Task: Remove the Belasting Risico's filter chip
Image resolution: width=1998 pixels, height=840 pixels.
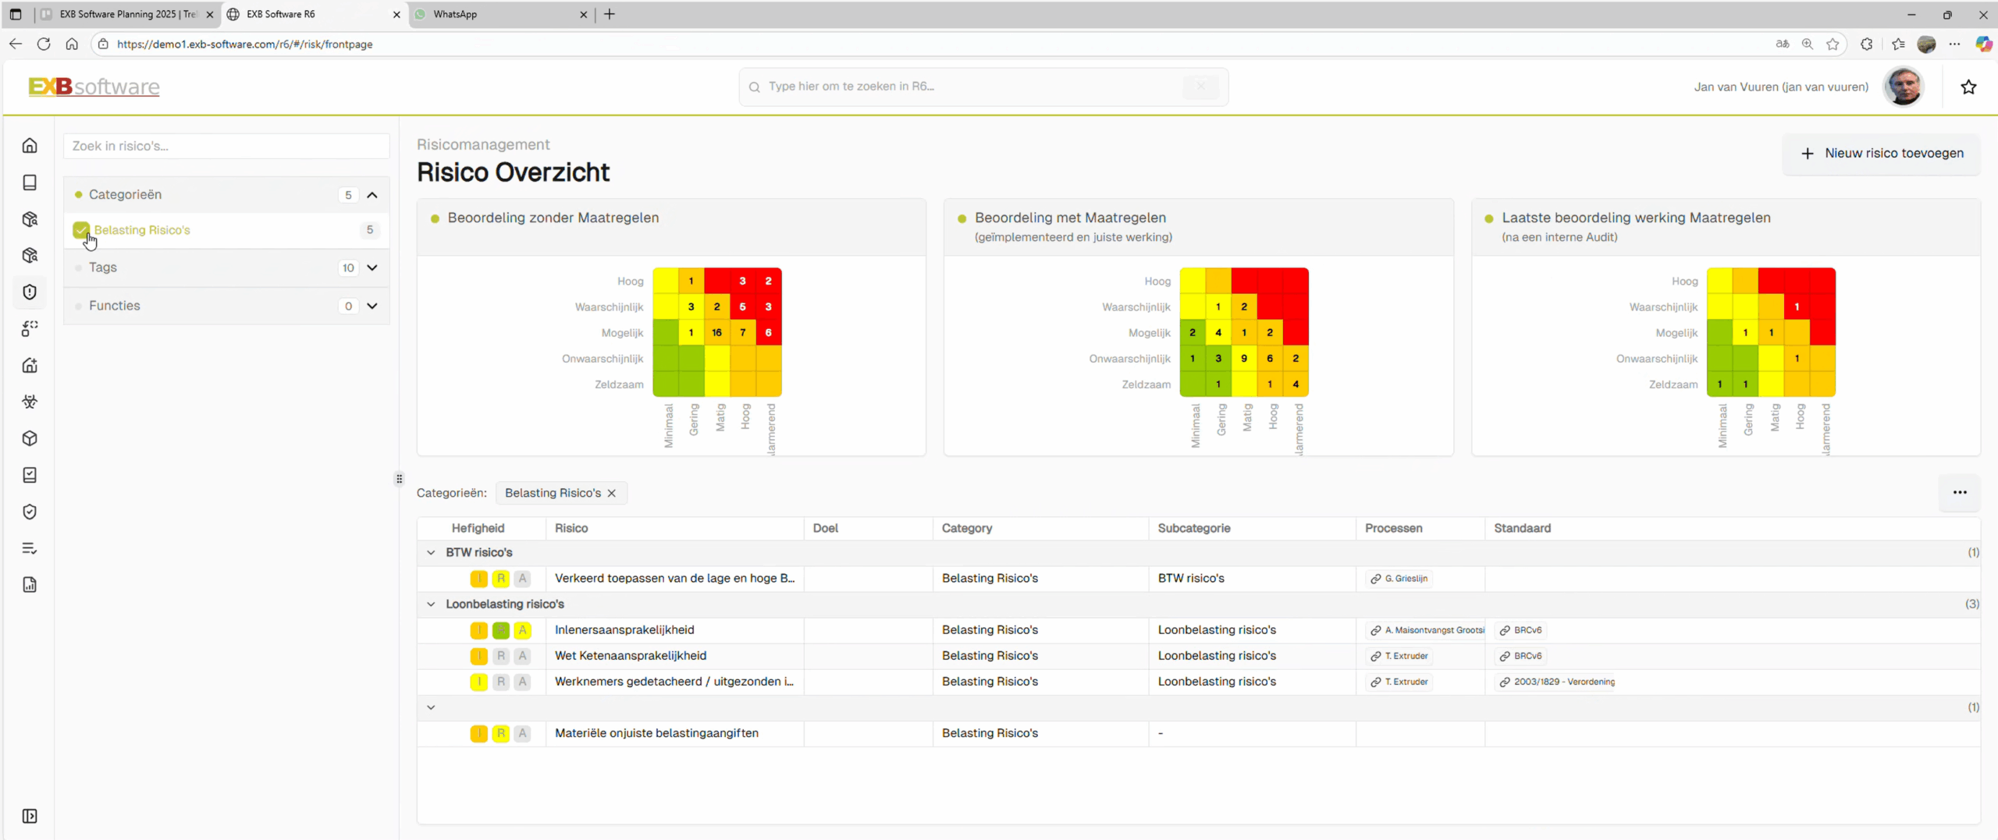Action: (x=612, y=493)
